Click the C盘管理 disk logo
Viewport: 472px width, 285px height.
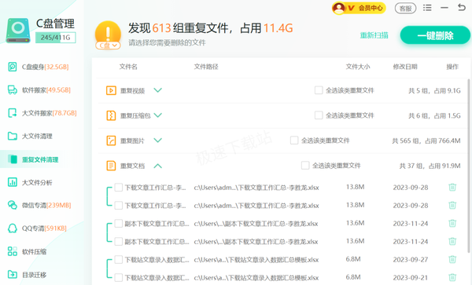18,31
